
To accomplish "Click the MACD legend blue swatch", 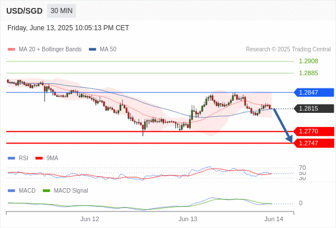I will pos(11,191).
